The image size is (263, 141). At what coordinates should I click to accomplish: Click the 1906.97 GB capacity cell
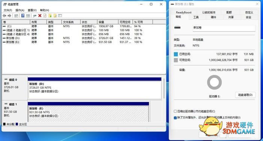(106, 26)
